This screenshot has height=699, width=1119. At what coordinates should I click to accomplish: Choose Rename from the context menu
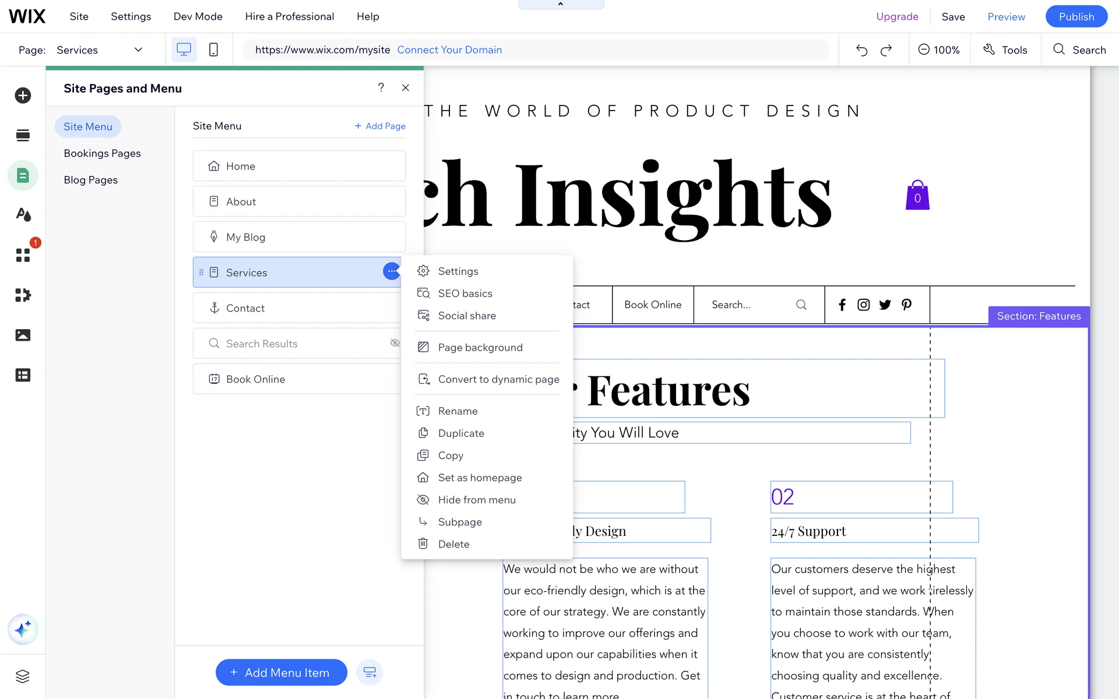coord(458,411)
